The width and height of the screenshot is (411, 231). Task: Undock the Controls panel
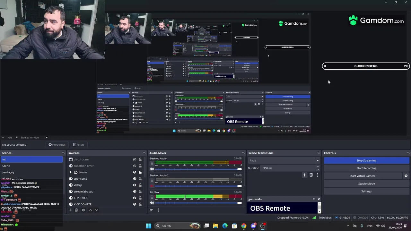(x=408, y=153)
